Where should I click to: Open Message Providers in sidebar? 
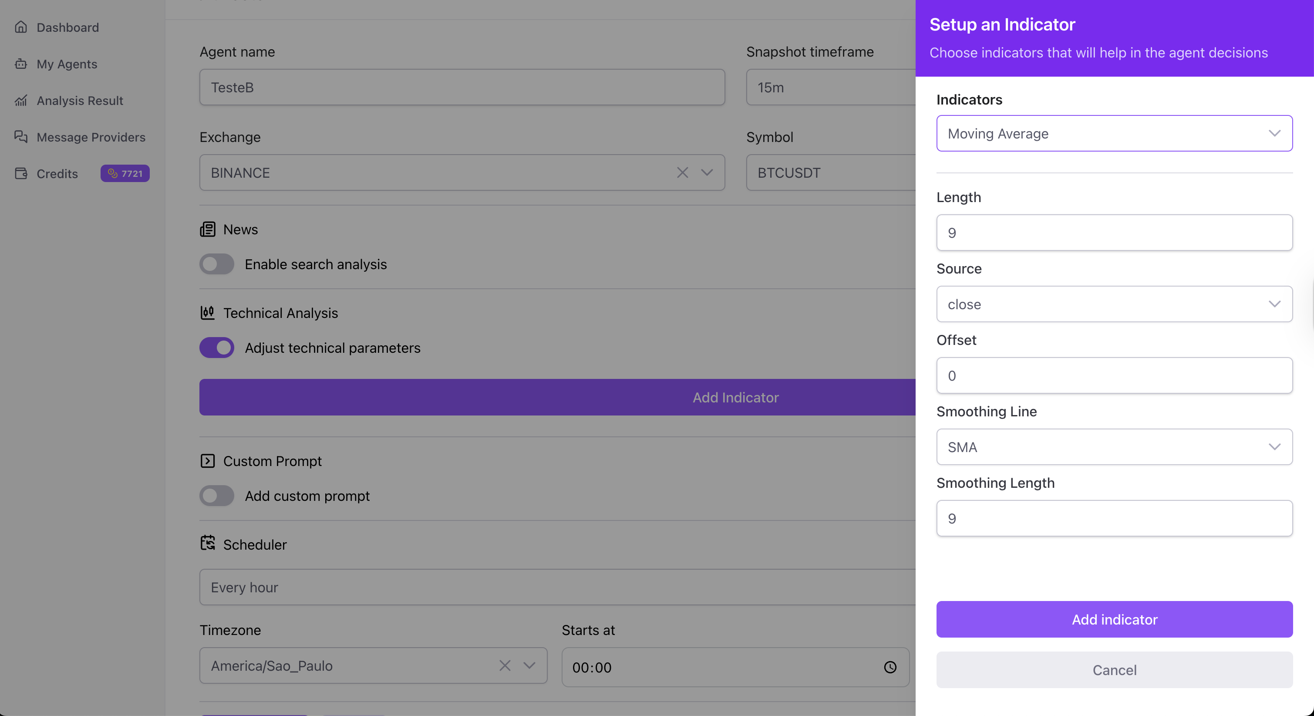coord(91,137)
